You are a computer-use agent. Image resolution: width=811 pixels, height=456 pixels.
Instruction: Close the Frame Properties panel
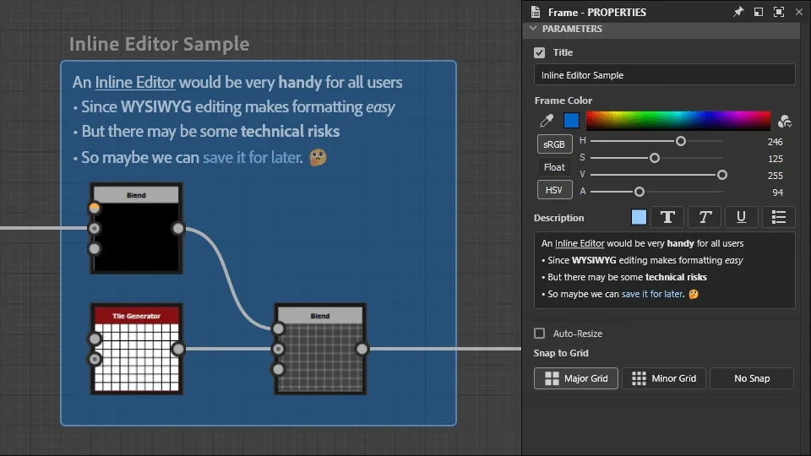tap(799, 12)
